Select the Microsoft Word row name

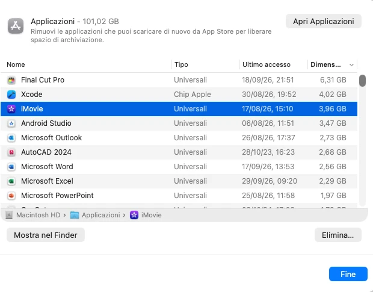(x=47, y=167)
